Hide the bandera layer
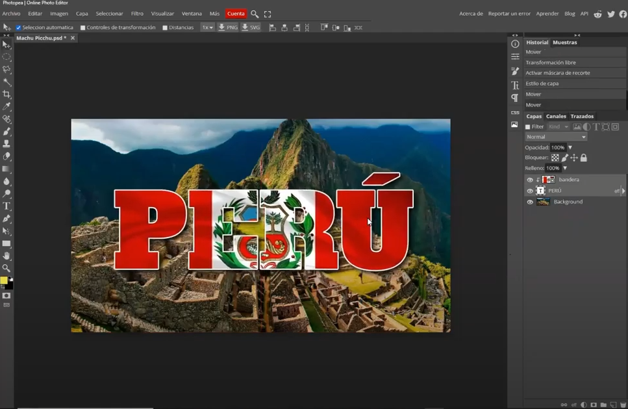 (x=530, y=180)
